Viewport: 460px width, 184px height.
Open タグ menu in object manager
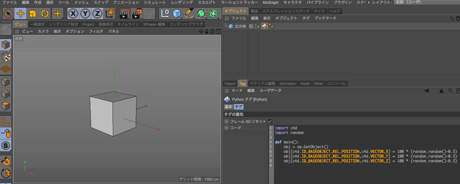(306, 18)
